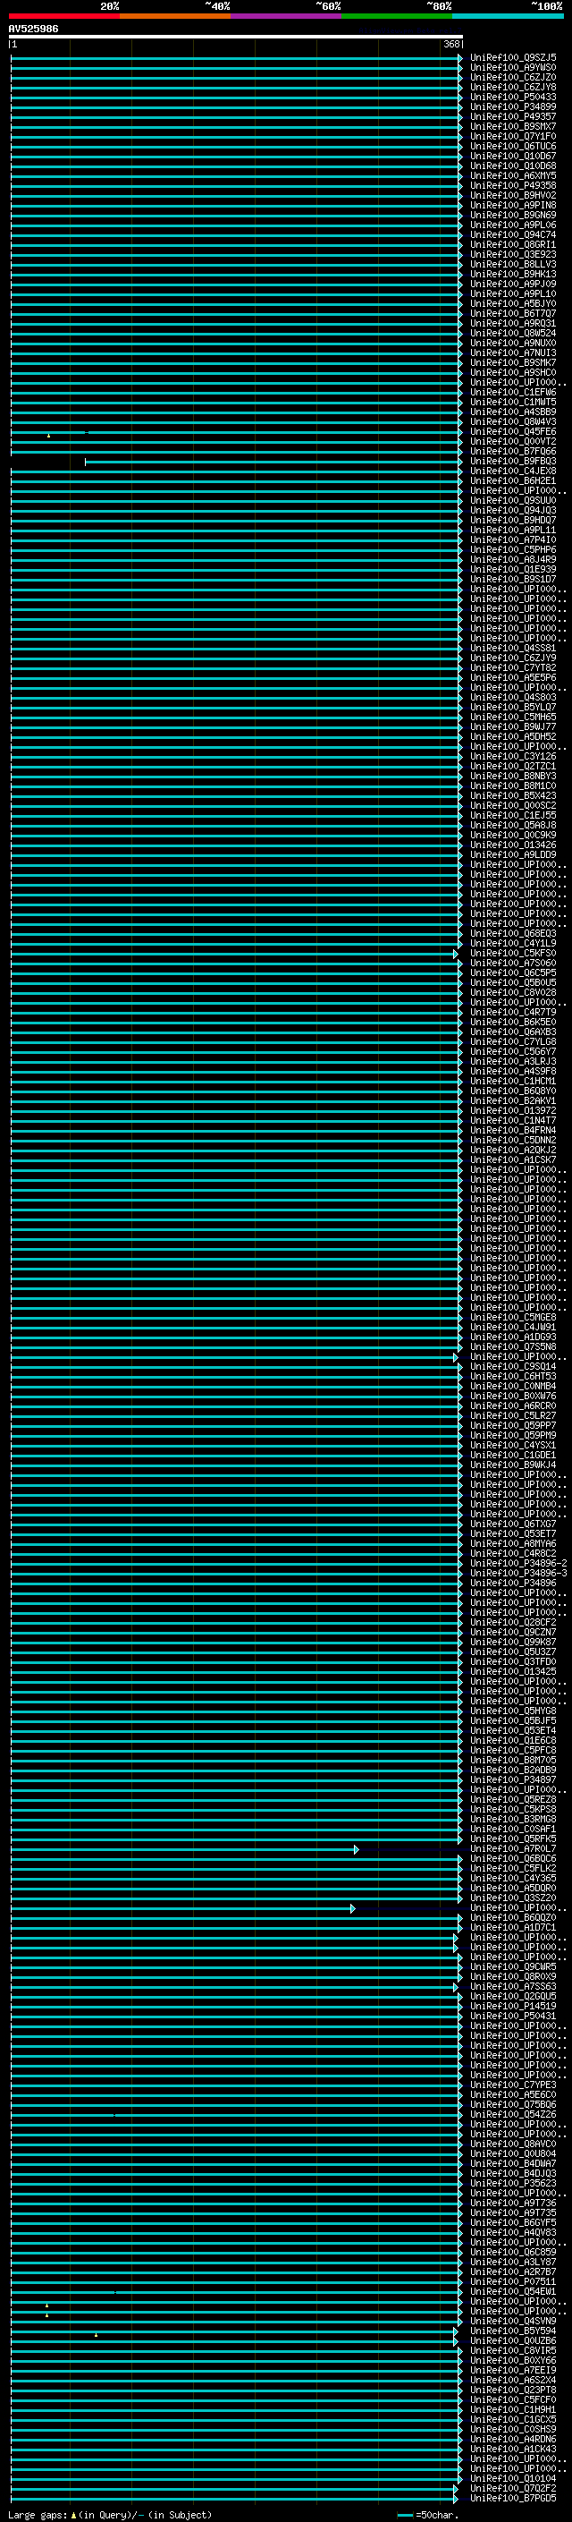Click the purple ~60% identity legend bar
This screenshot has width=572, height=2522.
tap(285, 16)
